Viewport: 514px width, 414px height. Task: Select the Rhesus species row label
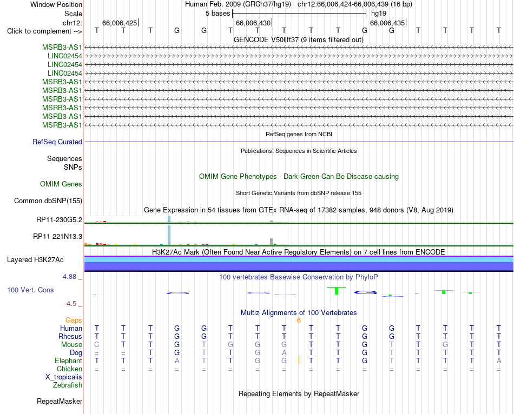70,336
